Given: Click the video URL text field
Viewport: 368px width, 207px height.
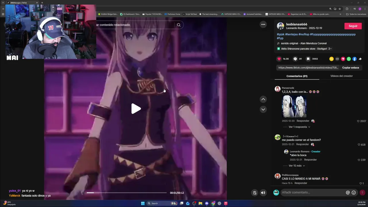Looking at the screenshot, I should pyautogui.click(x=308, y=68).
